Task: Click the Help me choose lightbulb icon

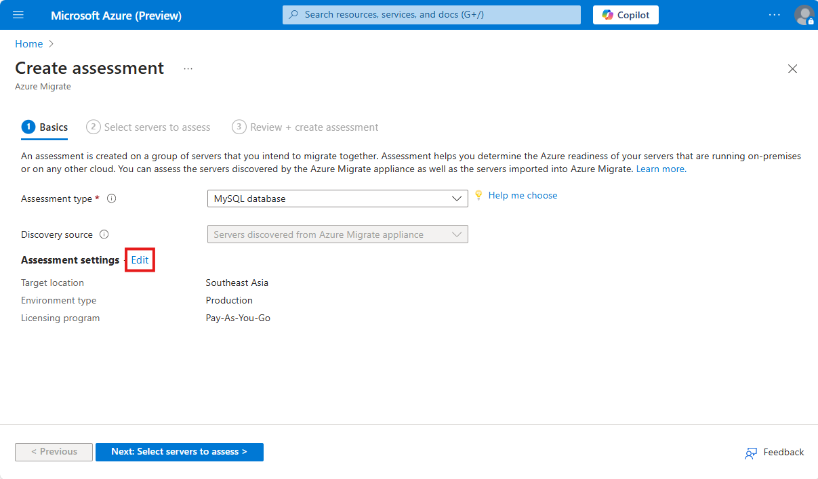Action: (x=478, y=195)
